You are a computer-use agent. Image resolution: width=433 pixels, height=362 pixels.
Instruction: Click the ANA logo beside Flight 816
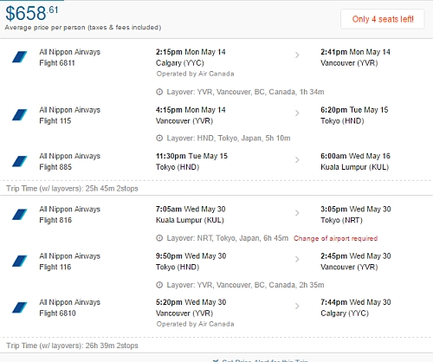click(x=20, y=215)
